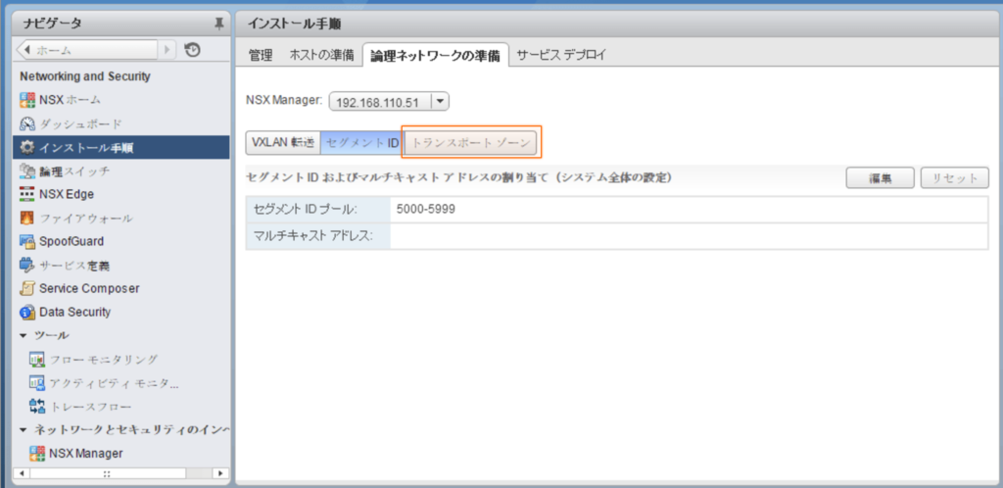Click the トレースフロー icon
Viewport: 1003px width, 488px height.
[37, 406]
